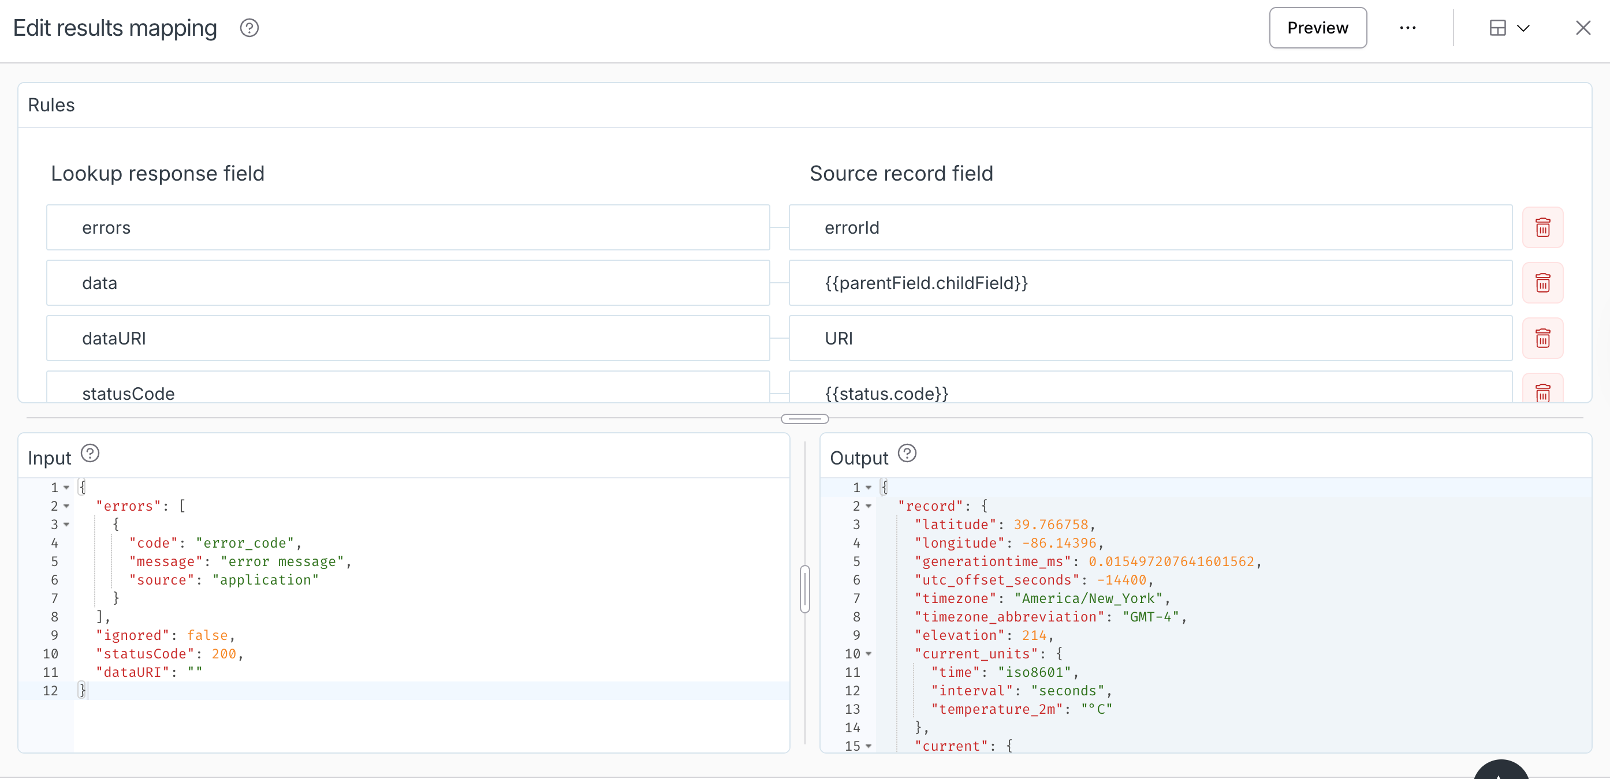Screen dimensions: 1610x779
Task: Collapse the "current" fold in Output
Action: click(x=868, y=747)
